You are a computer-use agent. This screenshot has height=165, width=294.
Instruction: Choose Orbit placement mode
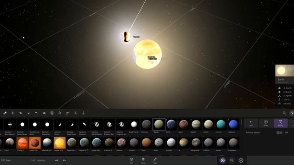(x=266, y=123)
